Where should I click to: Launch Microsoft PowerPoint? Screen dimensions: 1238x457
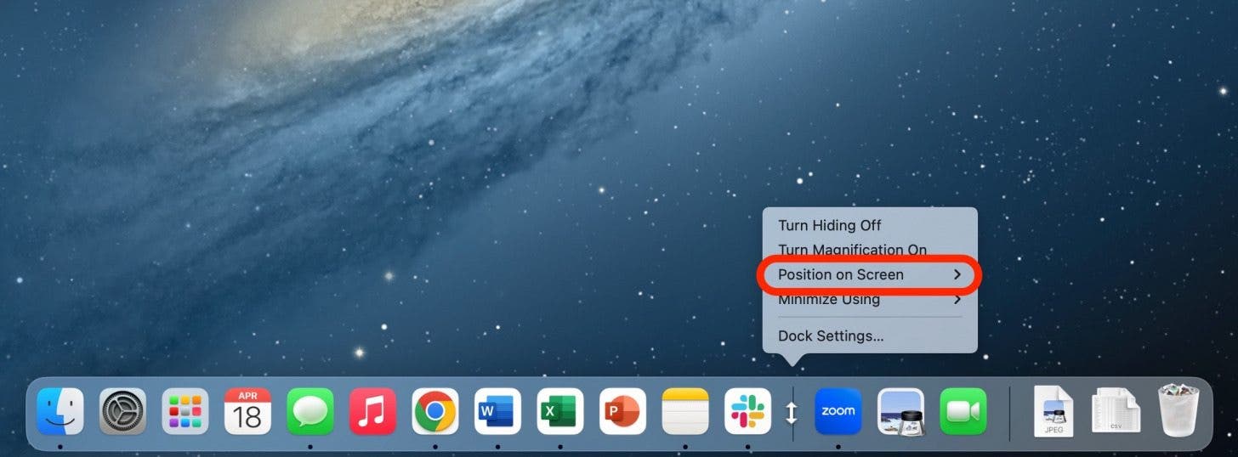pos(622,412)
